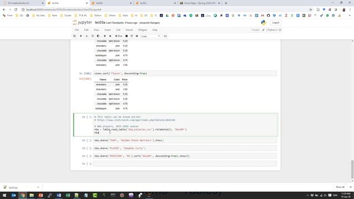Click the Trusted notebook indicator

[x=256, y=30]
